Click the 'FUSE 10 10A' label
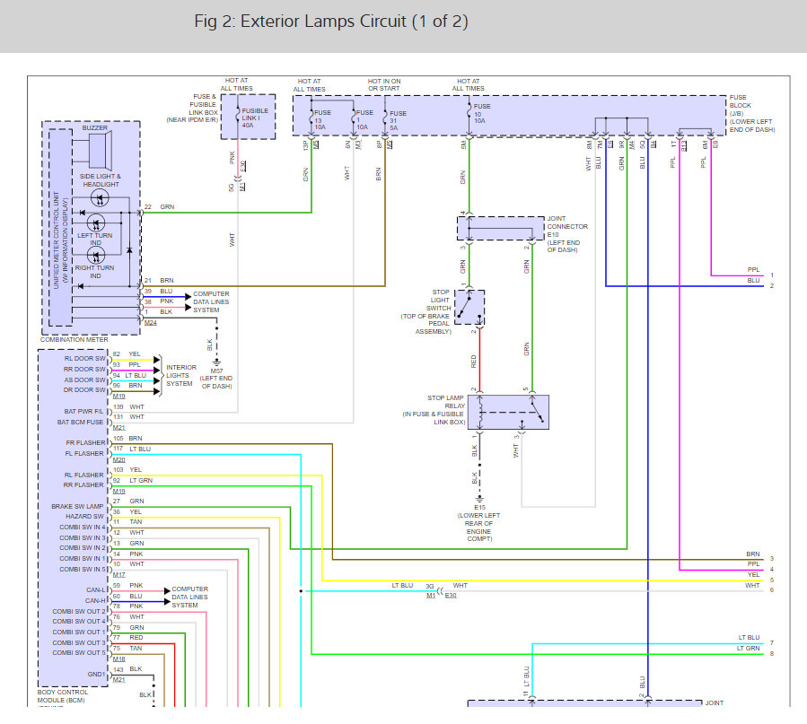 click(482, 113)
